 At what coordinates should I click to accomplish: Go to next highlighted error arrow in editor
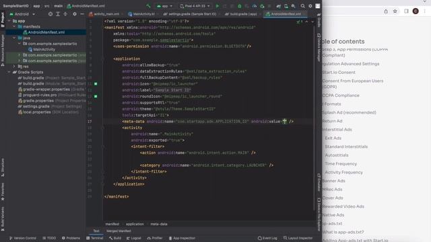312,22
